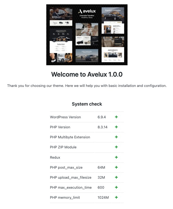Click the plus icon for PHP upload_max_filesize
The width and height of the screenshot is (173, 209).
click(116, 177)
